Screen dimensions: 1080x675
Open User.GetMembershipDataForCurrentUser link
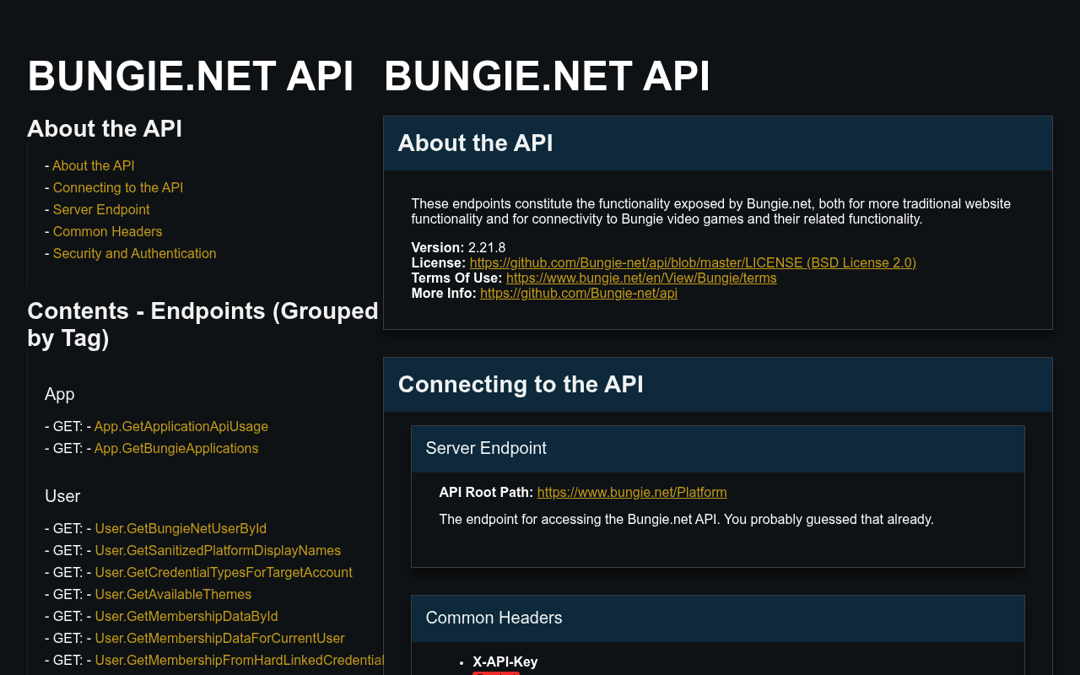219,638
